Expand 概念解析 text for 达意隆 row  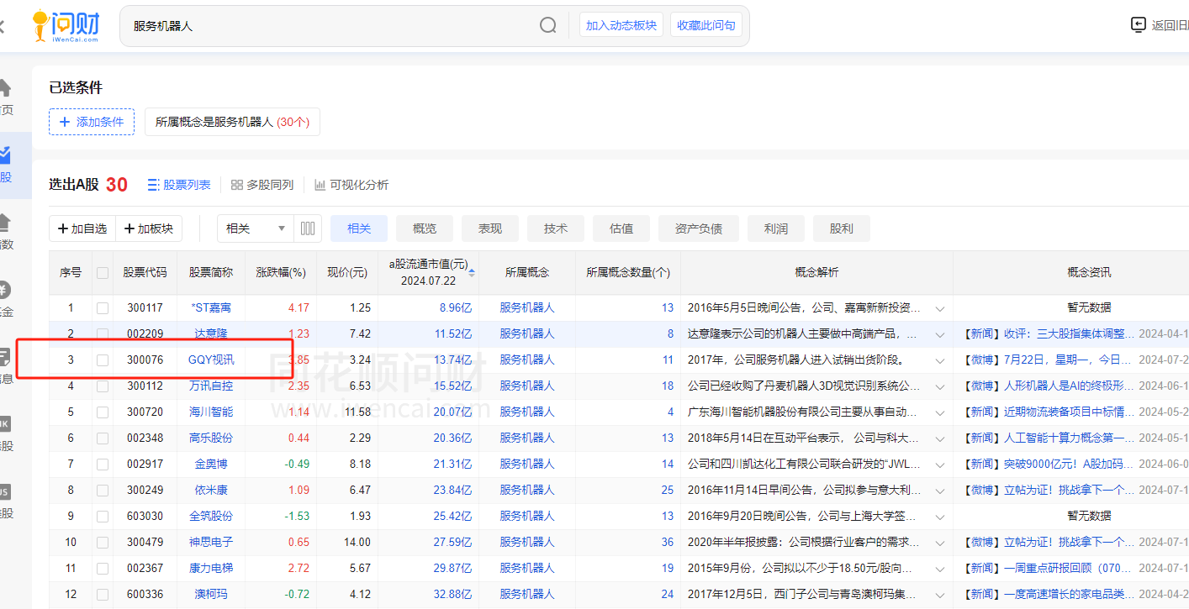click(x=939, y=334)
